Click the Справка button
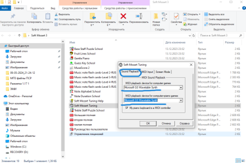Screen dimensions: 246x163 point(184,123)
